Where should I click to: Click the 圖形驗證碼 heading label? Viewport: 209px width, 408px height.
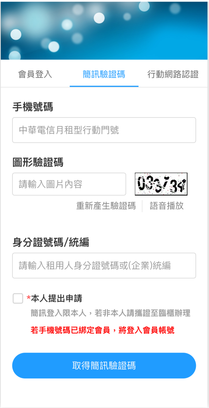tap(38, 163)
